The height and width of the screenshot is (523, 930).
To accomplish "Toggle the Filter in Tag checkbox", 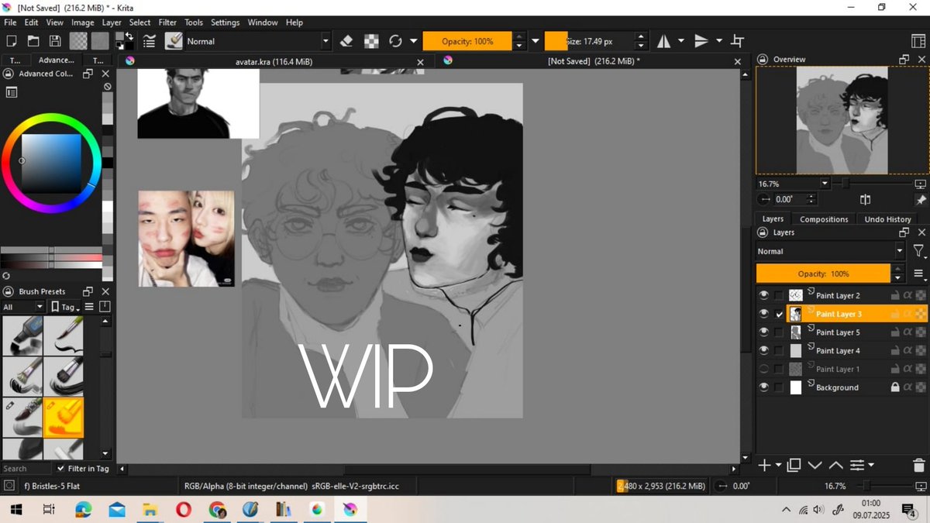I will 61,469.
